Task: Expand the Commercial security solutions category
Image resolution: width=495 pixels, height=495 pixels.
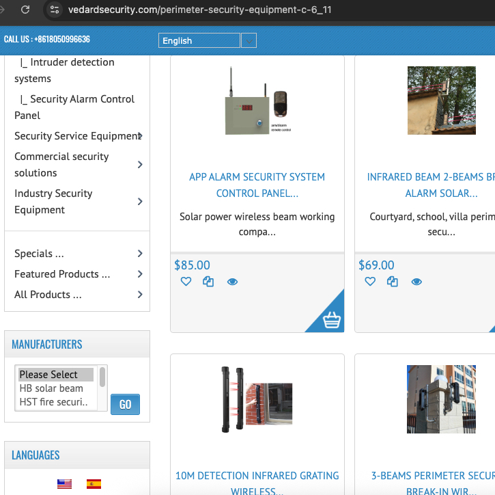Action: (x=139, y=165)
